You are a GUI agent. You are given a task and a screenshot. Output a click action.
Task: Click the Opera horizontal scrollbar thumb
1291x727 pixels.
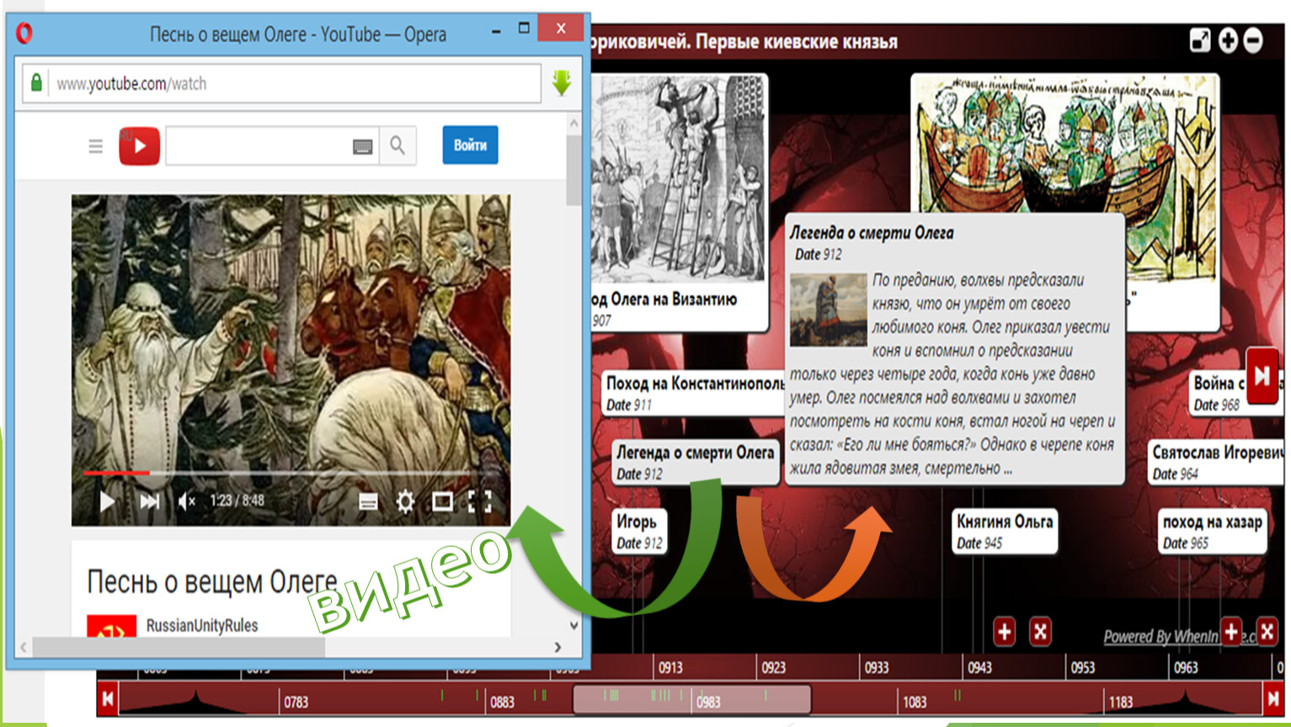click(x=179, y=647)
